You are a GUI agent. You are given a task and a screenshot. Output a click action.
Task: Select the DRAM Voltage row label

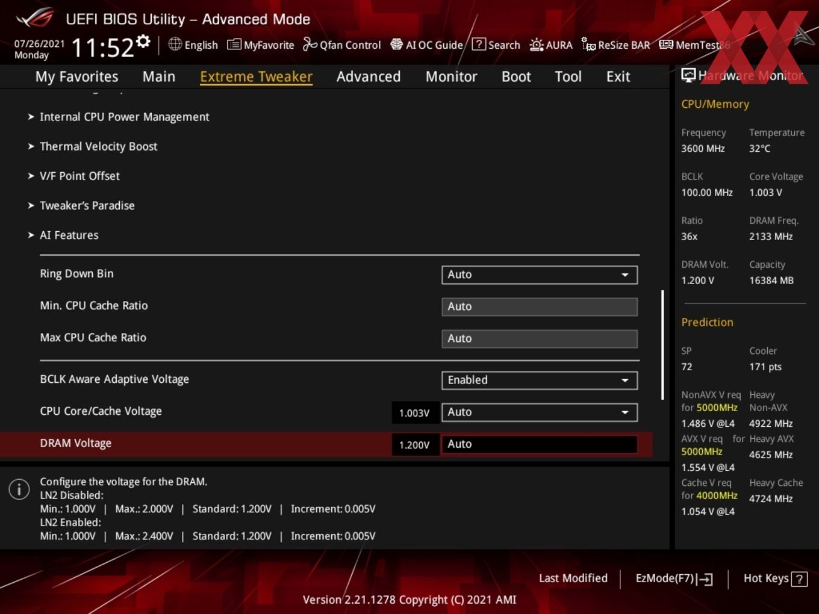[76, 443]
